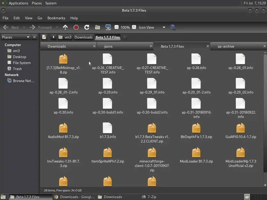This screenshot has height=200, width=267.
Task: Open the Applications panel menu
Action: pos(15,3)
